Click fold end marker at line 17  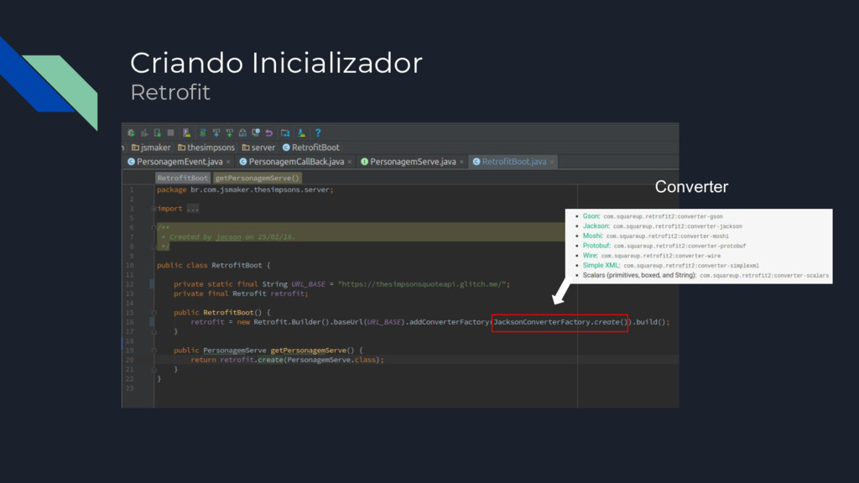(154, 332)
